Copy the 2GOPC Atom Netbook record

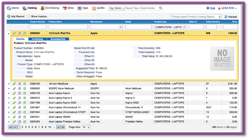(x=19, y=89)
